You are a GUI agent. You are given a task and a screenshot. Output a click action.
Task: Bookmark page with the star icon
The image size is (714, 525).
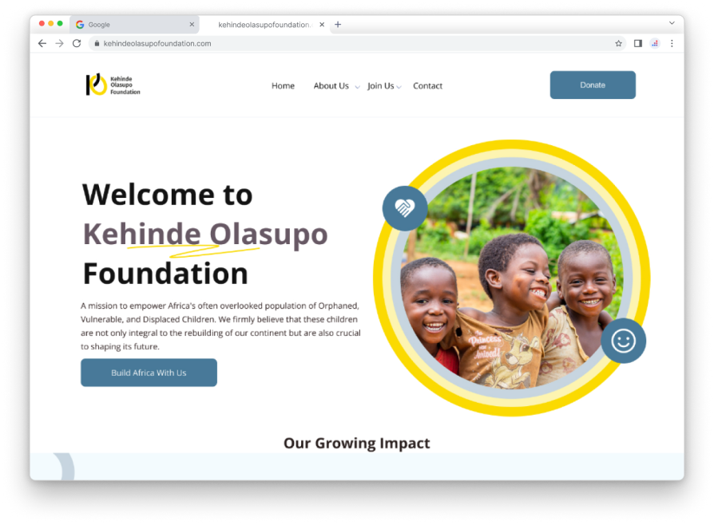(618, 43)
